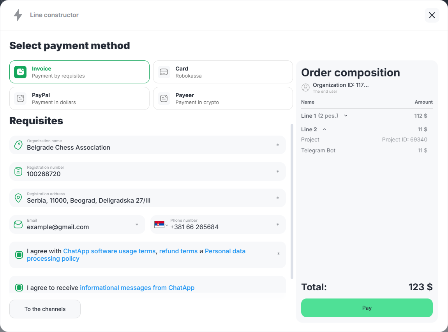
Task: Toggle the informational messages consent checkbox
Action: 19,288
